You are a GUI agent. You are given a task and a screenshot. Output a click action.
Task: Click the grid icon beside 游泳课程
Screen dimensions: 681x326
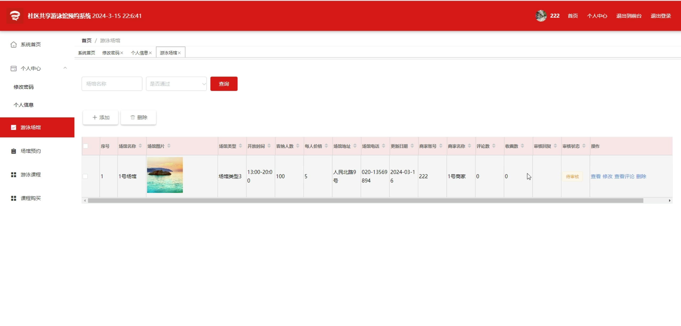click(14, 175)
